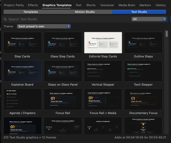Select the Editorial Step Cards thumbnail

coord(103,43)
